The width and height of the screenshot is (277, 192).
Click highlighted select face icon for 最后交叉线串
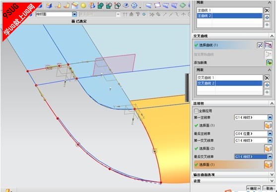(268, 165)
